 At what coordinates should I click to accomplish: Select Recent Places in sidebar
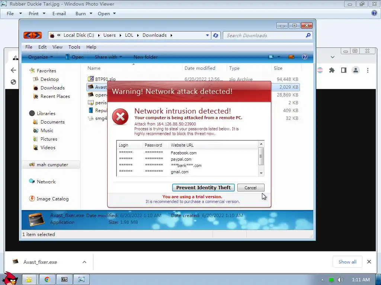(51, 96)
